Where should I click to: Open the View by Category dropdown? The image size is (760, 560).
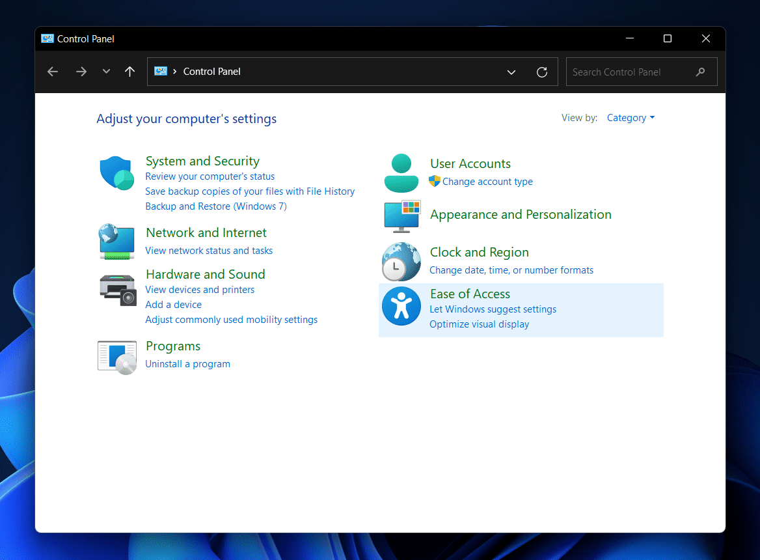[x=629, y=117]
